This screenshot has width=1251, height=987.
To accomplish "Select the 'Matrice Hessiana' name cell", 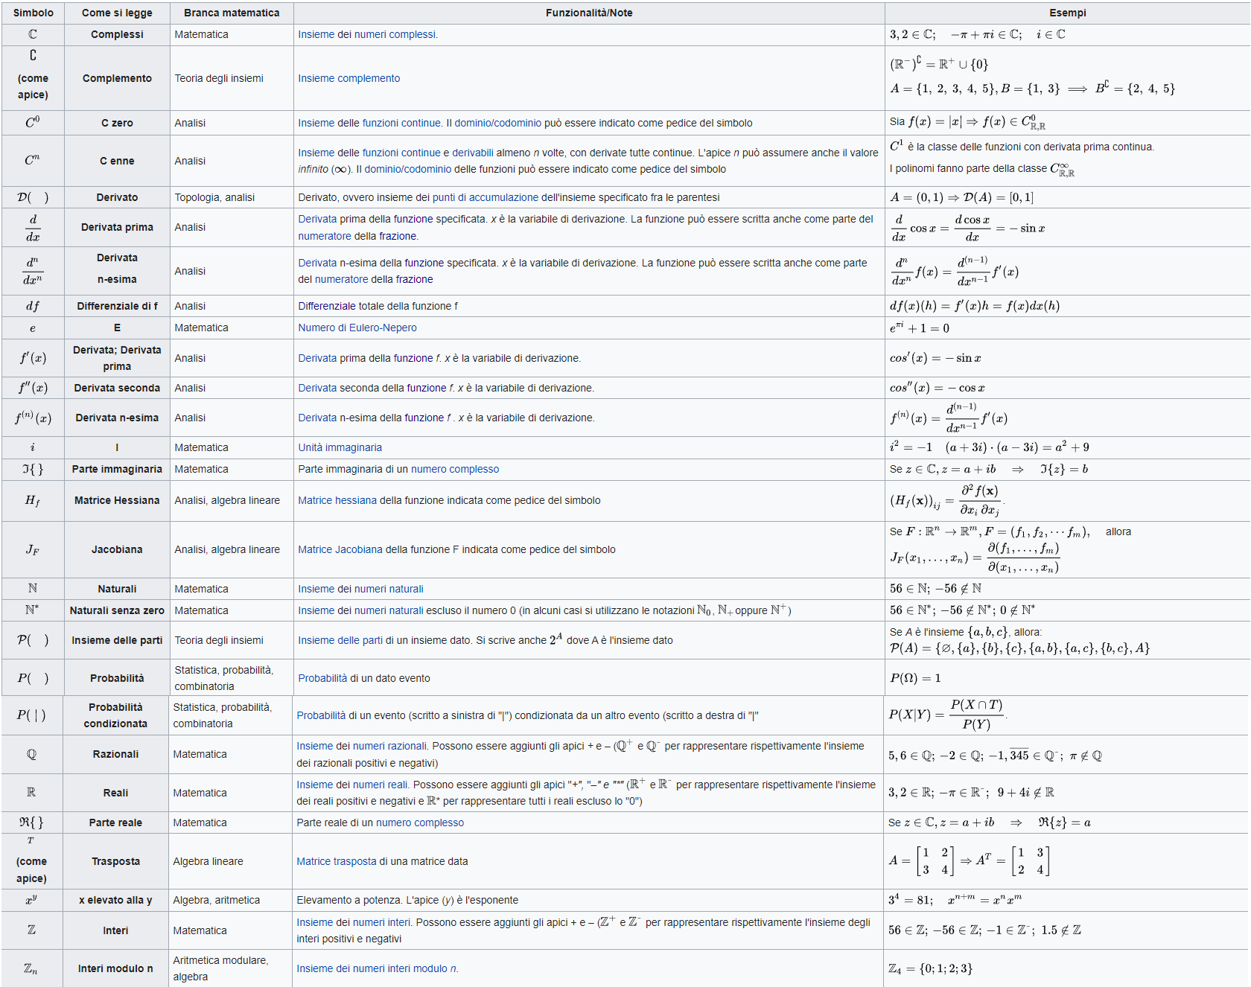I will pyautogui.click(x=117, y=500).
